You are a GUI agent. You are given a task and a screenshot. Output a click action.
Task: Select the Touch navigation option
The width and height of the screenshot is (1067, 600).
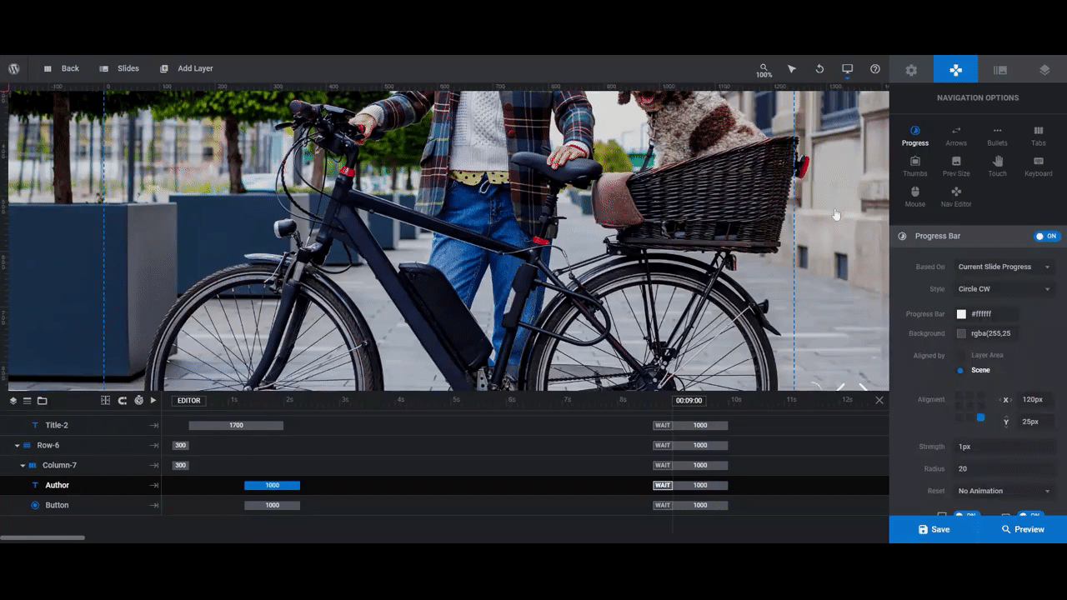point(997,167)
